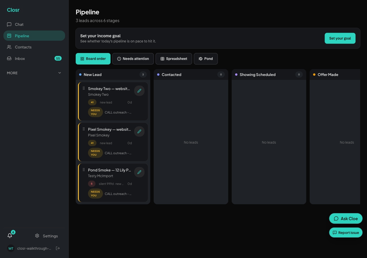Click score badge 5 on Pond Smoke card
This screenshot has width=367, height=258.
pos(92,184)
